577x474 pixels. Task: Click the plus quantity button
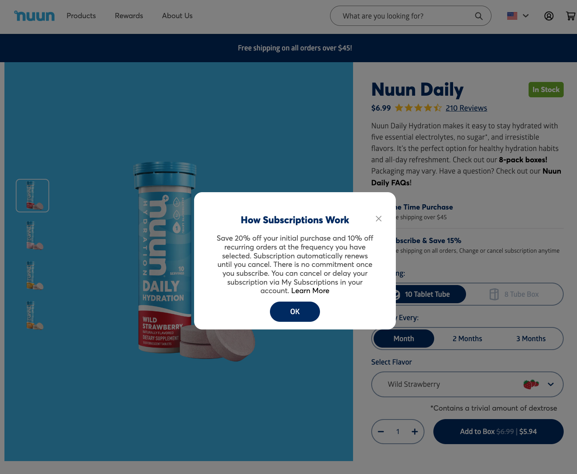[414, 432]
